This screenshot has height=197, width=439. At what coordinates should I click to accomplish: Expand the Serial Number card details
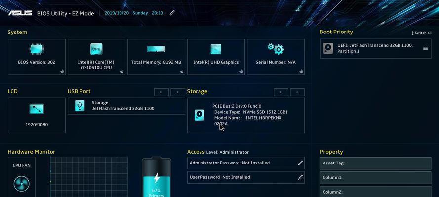[301, 71]
